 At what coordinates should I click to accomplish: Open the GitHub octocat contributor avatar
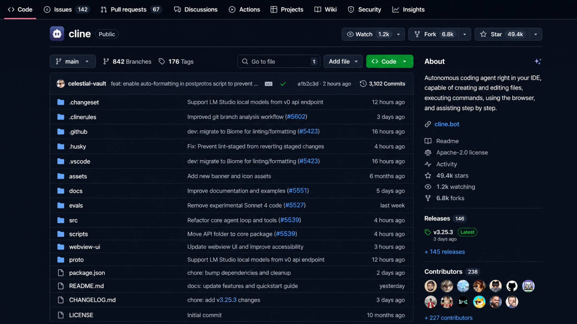click(x=512, y=286)
